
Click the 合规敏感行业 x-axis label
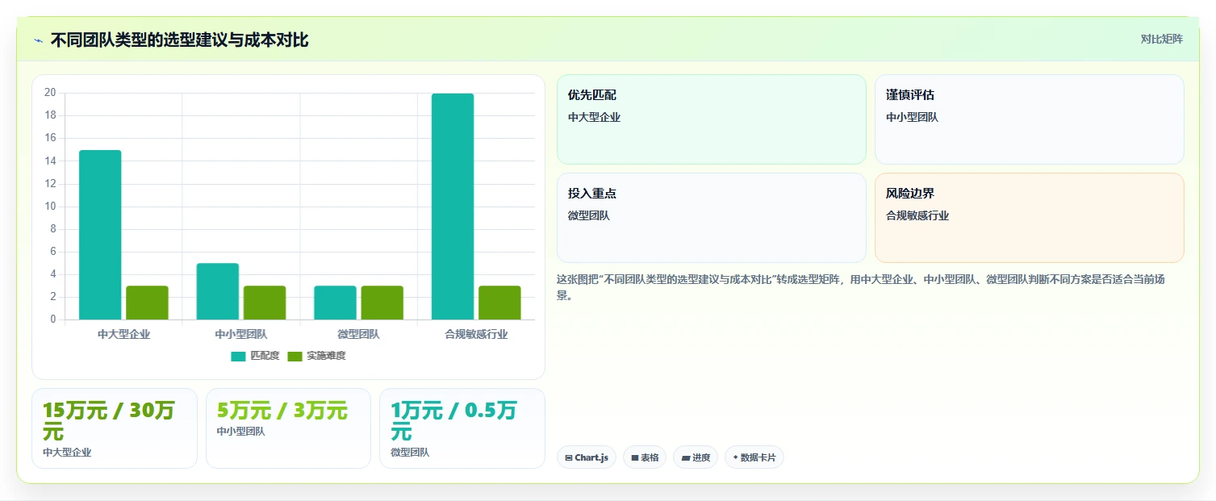(476, 334)
